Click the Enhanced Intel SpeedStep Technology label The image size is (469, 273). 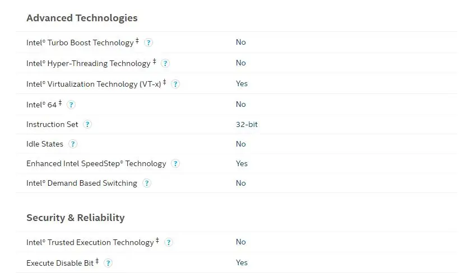click(96, 164)
